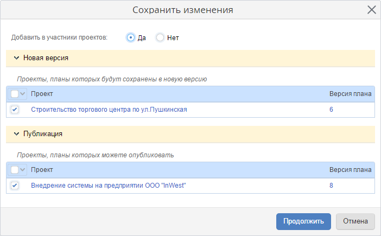Toggle select-all checkbox in Публикация table
Viewport: 381px width, 236px height.
pos(15,170)
